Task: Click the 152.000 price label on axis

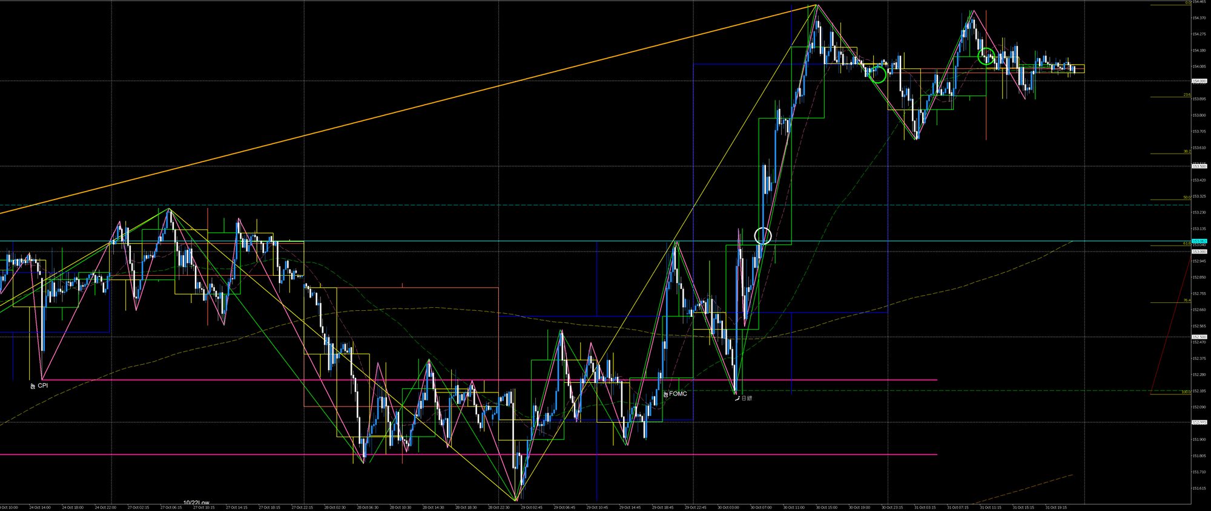Action: [x=1199, y=422]
